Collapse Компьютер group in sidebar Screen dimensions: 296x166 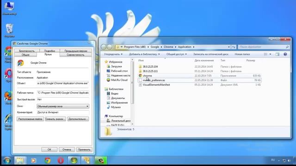[116, 116]
